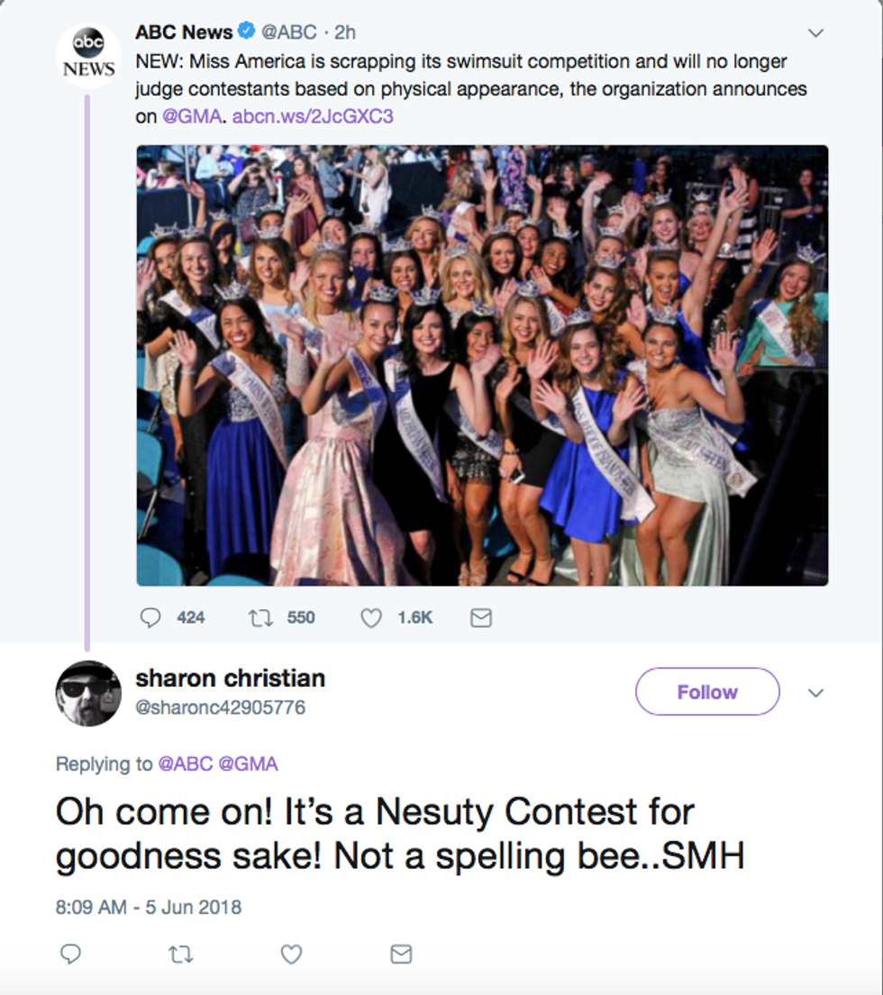The width and height of the screenshot is (883, 995).
Task: Click @ABC in the Replying to line
Action: tap(185, 764)
